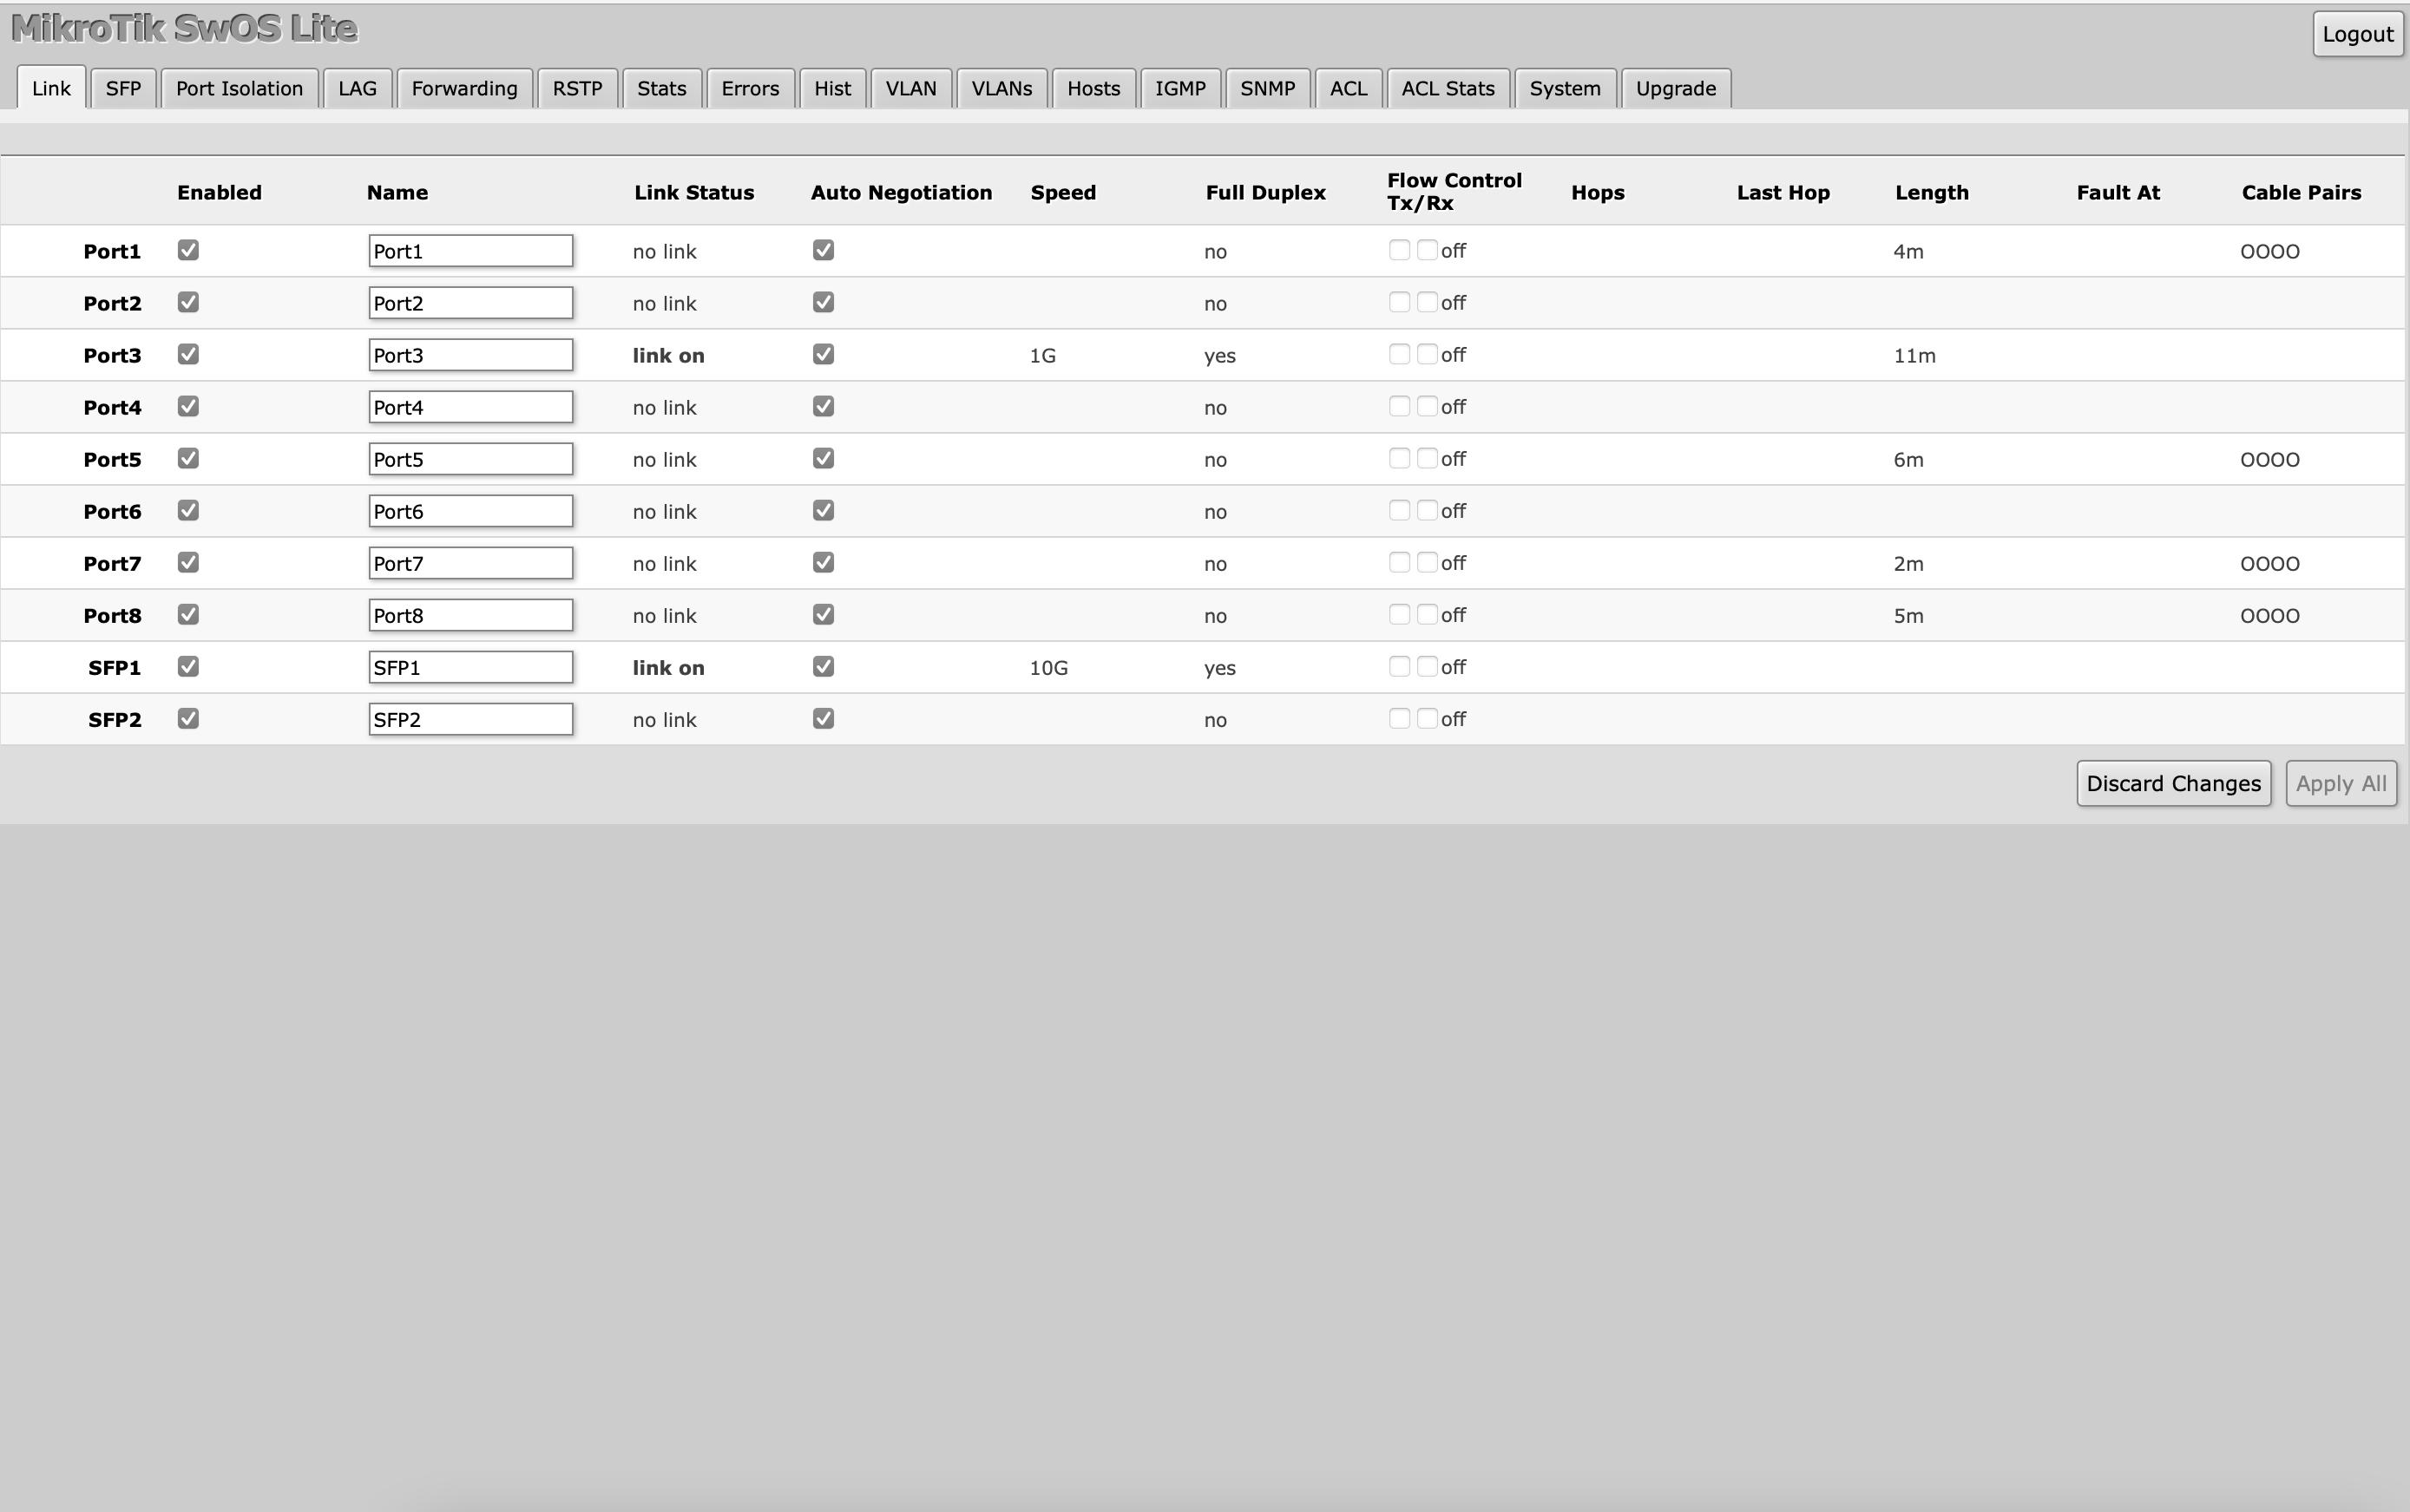2410x1512 pixels.
Task: Go to the RSTP tab
Action: click(x=577, y=88)
